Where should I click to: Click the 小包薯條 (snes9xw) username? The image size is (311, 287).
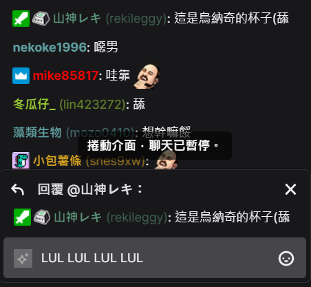pos(89,160)
